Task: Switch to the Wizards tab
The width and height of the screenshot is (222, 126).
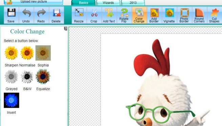Action: coord(108,3)
